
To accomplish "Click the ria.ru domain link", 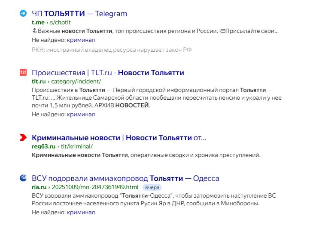I will (39, 187).
